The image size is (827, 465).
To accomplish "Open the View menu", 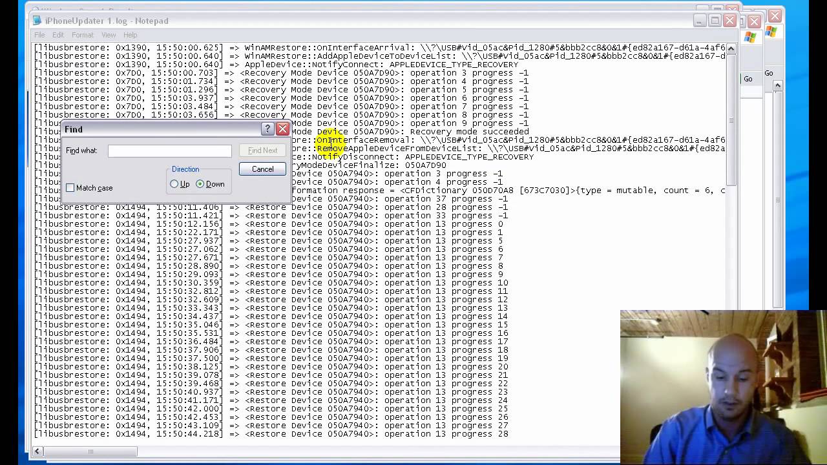I will pos(109,35).
